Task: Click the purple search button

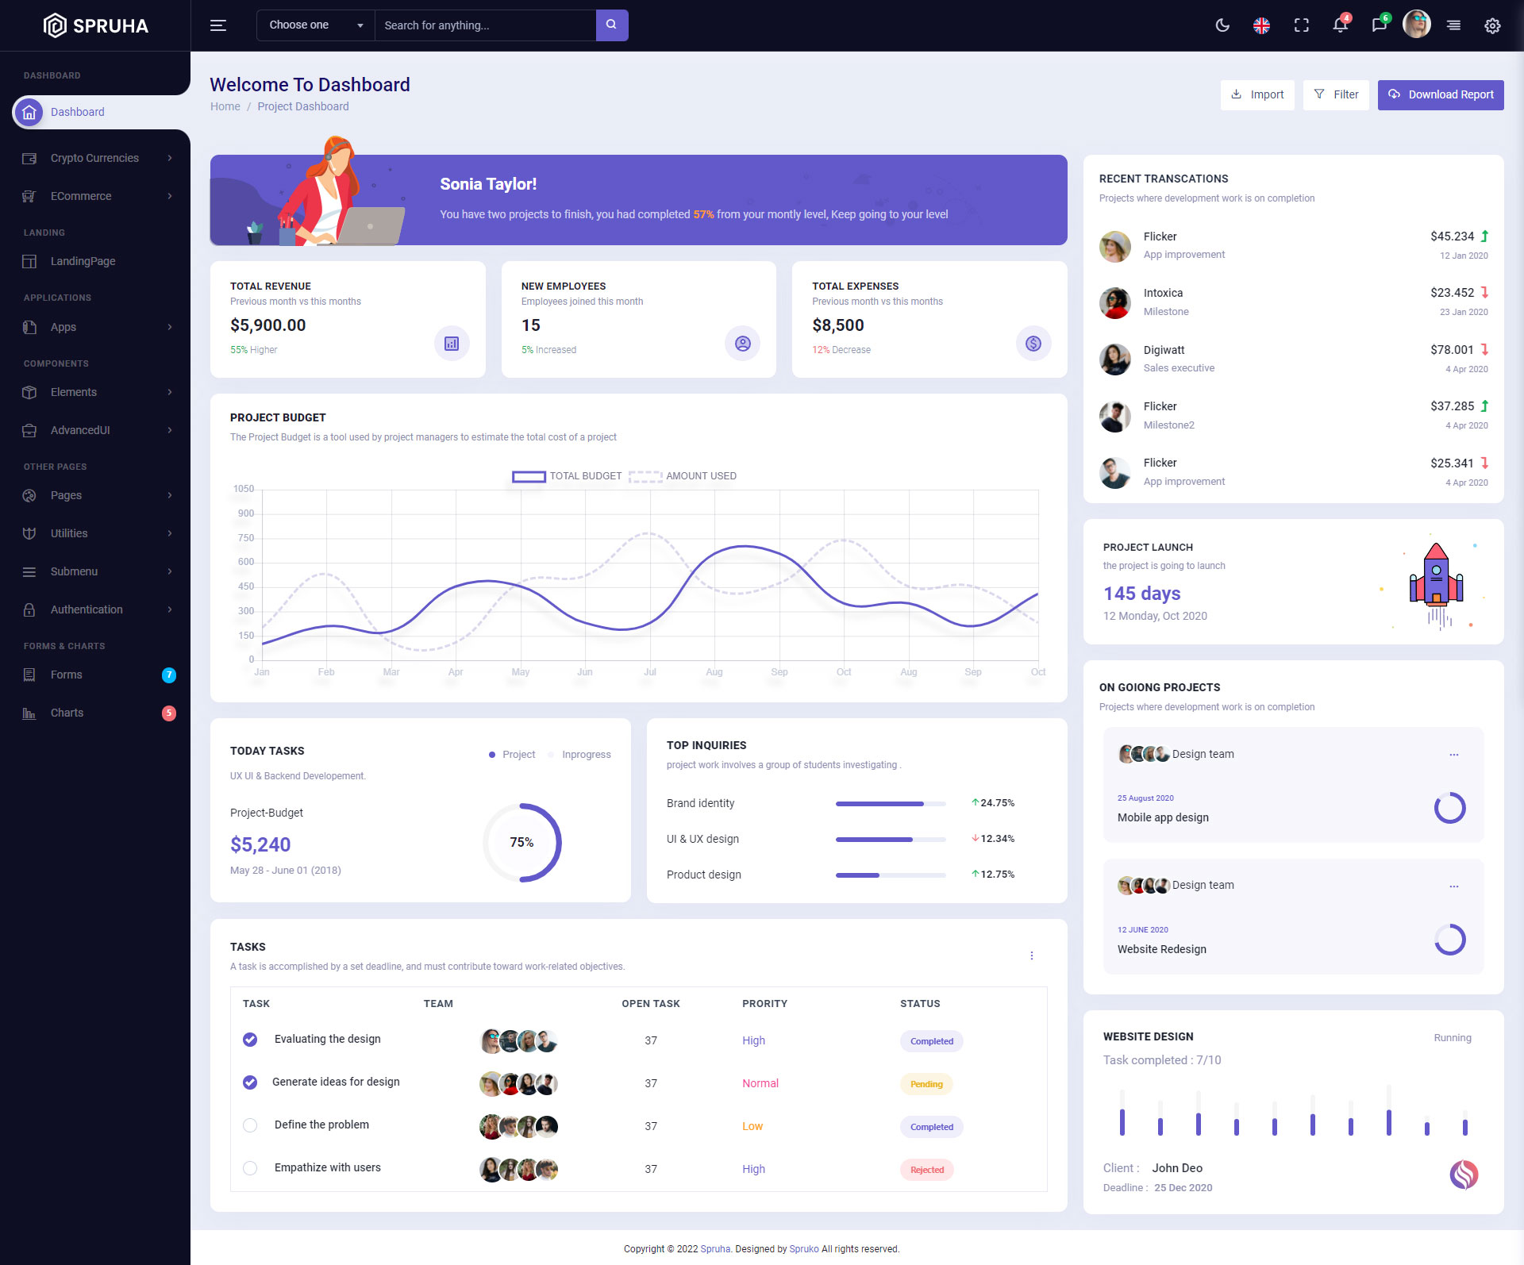Action: (x=611, y=25)
